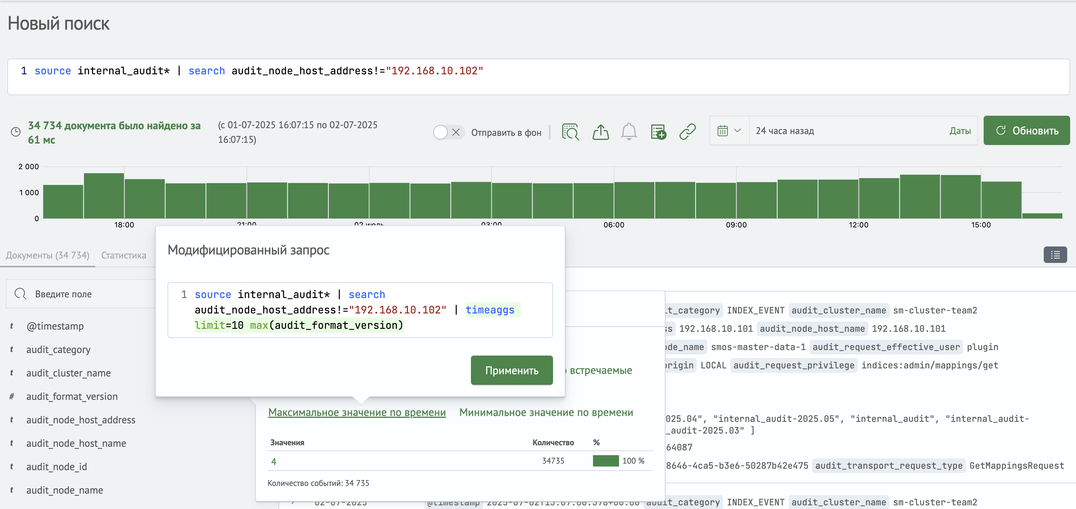Switch to the 'Документы (34 734)' tab
Screen dimensions: 1076x509
(x=48, y=255)
